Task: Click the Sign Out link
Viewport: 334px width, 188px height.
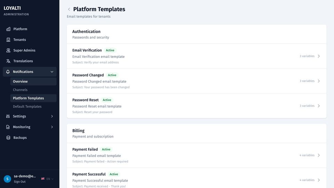Action: (19, 182)
